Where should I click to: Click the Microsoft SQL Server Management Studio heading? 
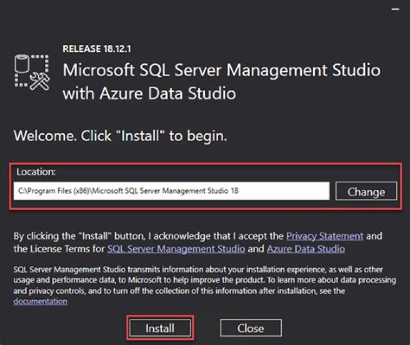point(221,71)
